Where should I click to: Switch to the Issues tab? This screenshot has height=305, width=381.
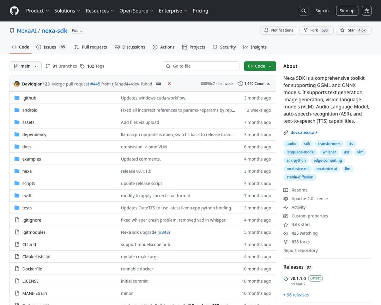point(51,47)
